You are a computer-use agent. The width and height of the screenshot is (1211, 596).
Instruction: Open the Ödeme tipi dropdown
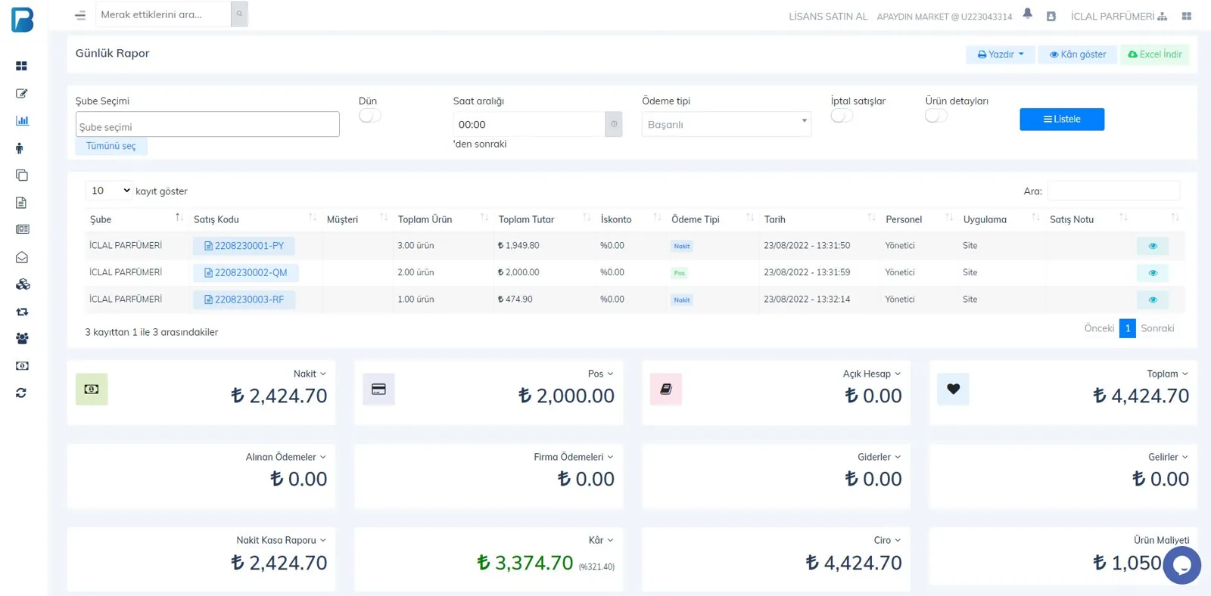pos(727,124)
